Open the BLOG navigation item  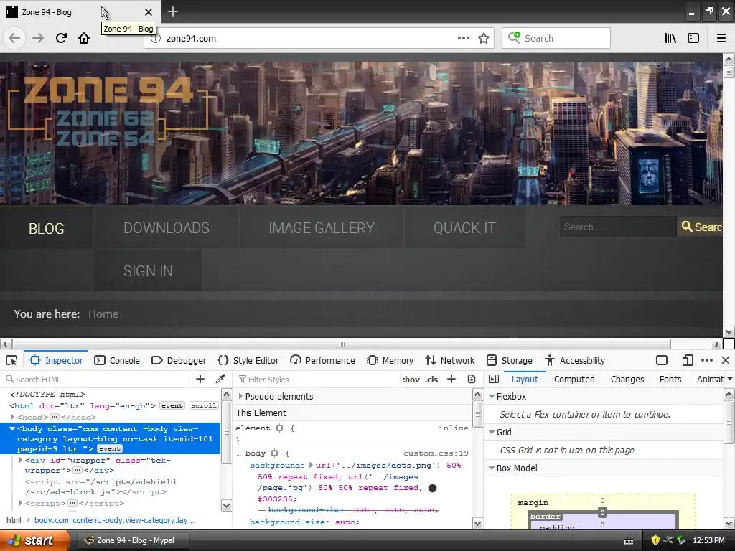point(47,228)
